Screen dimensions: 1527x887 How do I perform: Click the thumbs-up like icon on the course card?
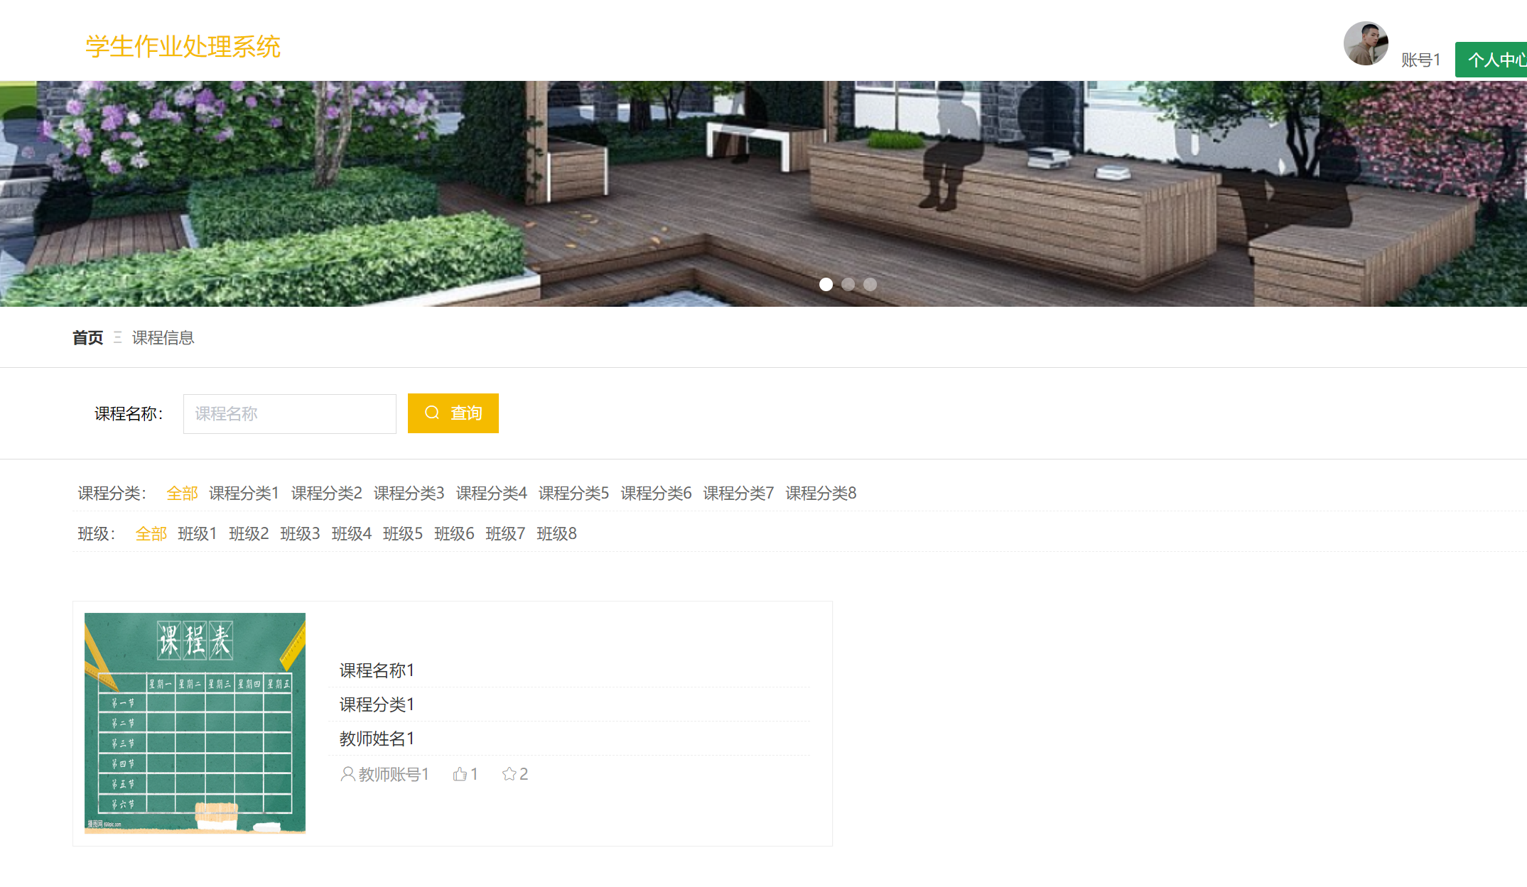(459, 774)
